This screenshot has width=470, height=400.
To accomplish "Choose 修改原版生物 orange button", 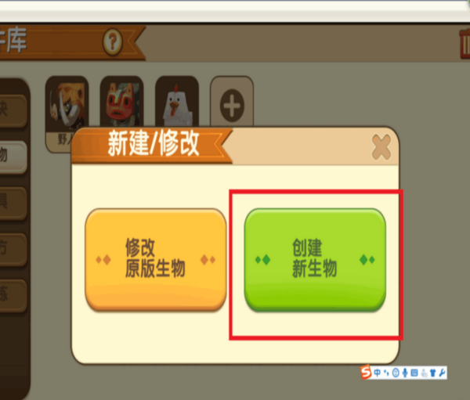I will coord(156,259).
